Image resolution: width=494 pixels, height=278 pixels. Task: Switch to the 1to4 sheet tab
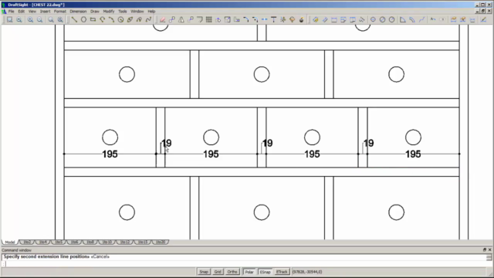click(43, 242)
